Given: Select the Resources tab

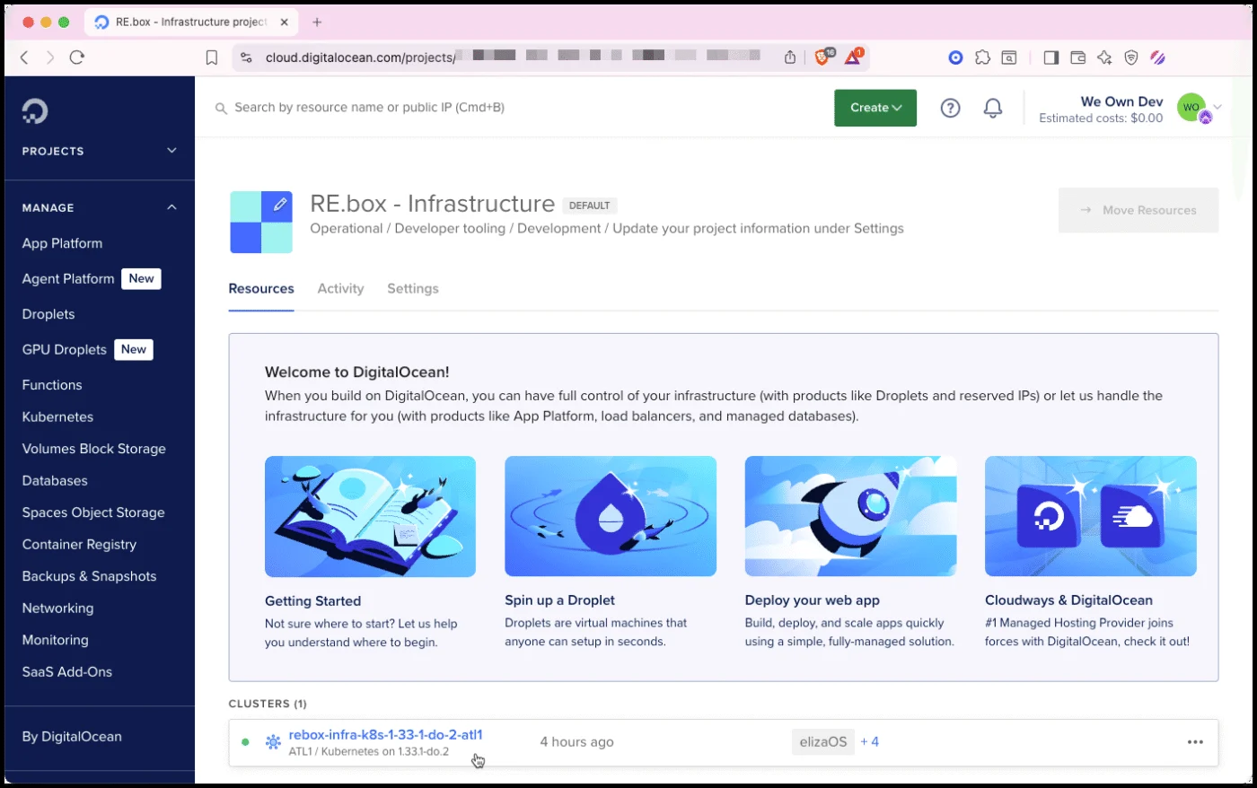Looking at the screenshot, I should (261, 288).
